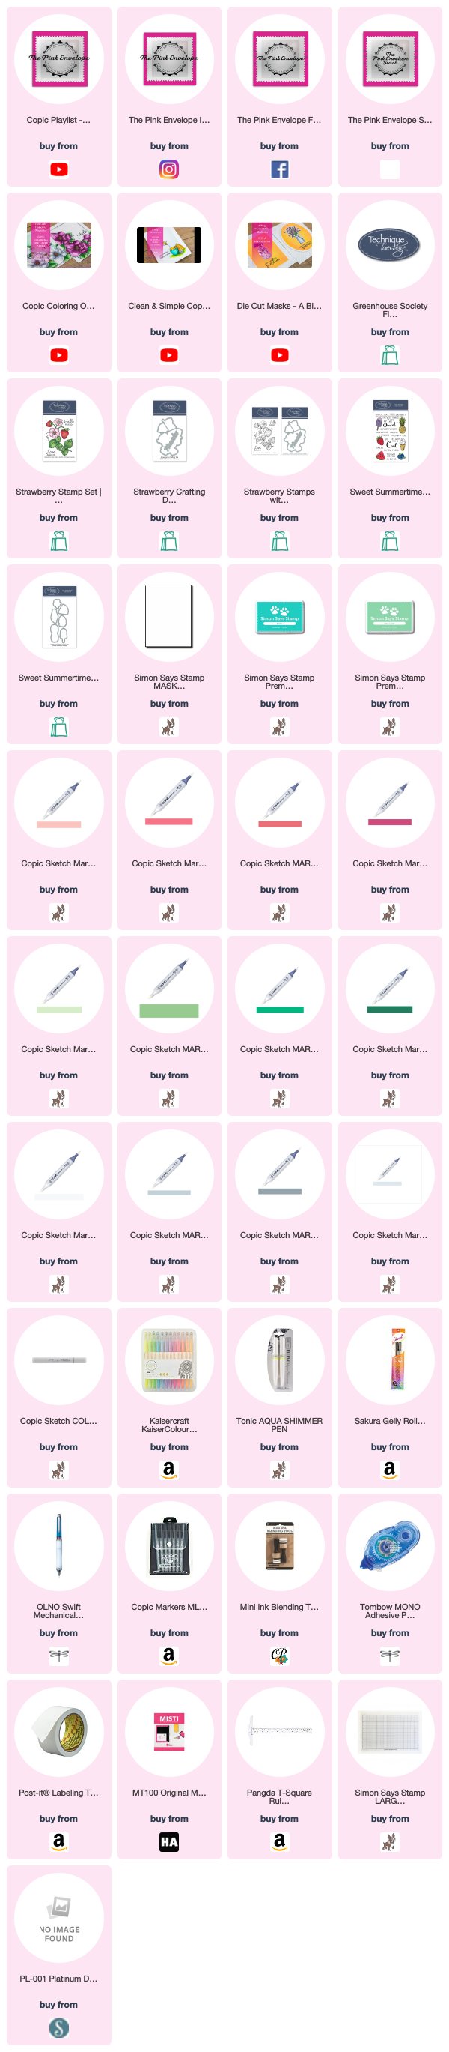Screen dimensions: 449x2052
Task: Click HA store icon under MT100 Original
Action: (x=169, y=1841)
